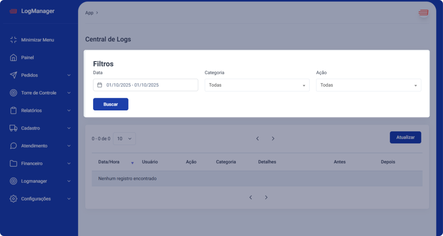This screenshot has height=236, width=443.
Task: Select the Torre de Controle menu item
Action: pyautogui.click(x=39, y=93)
